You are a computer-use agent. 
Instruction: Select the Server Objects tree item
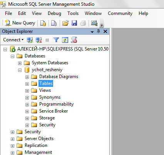tap(39, 139)
